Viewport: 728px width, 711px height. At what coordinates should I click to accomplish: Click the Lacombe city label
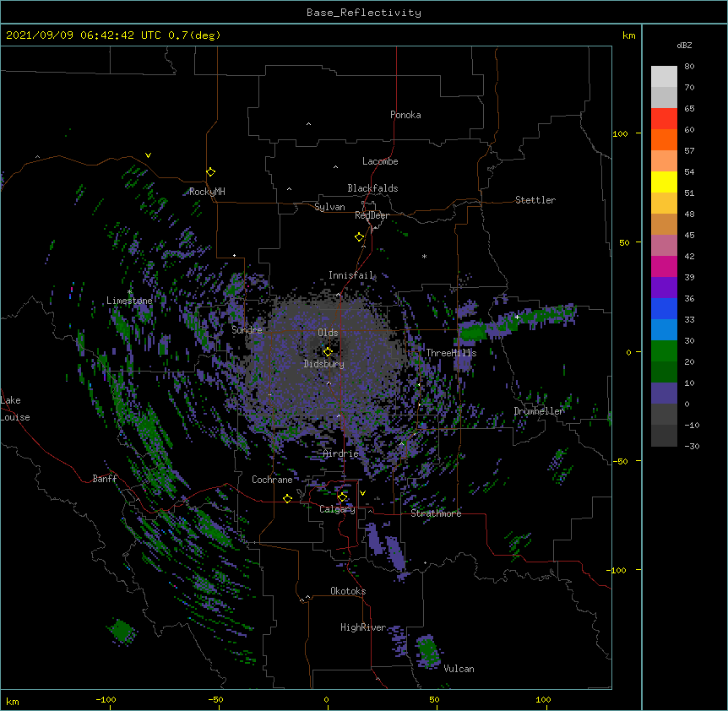click(380, 161)
